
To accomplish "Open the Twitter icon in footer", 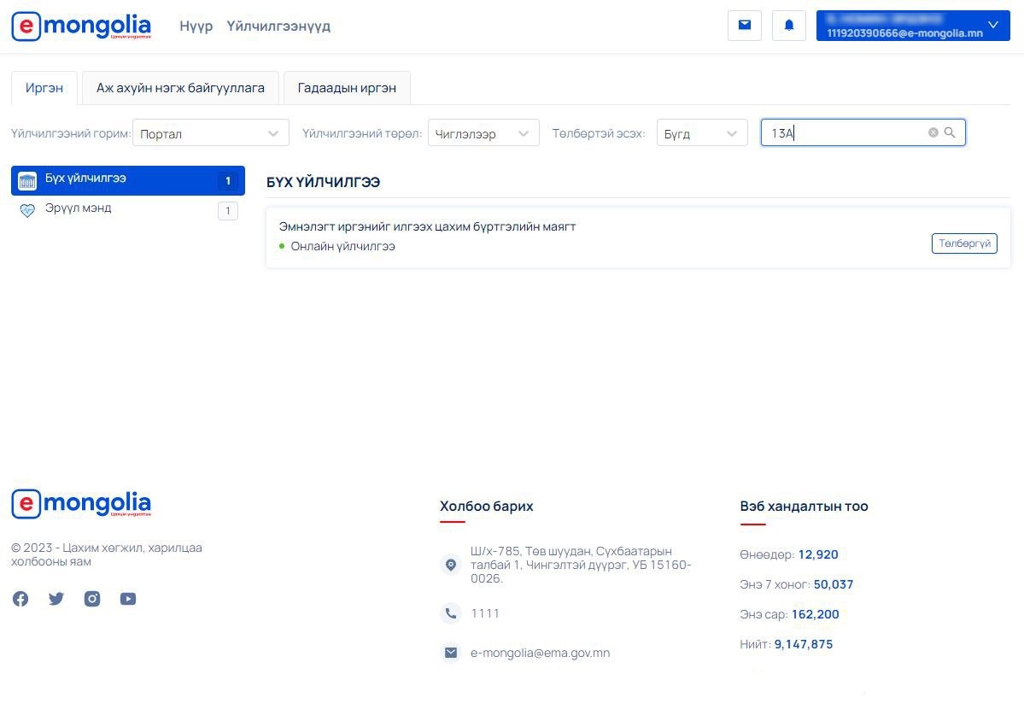I will [56, 599].
